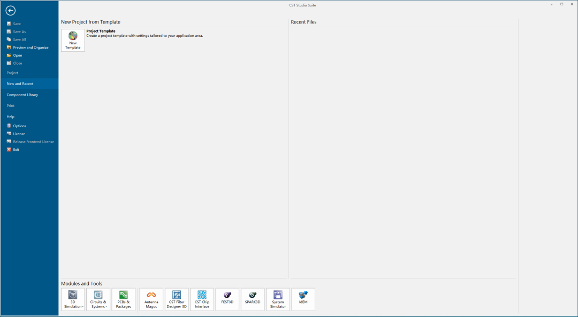
Task: Click the Open folder icon
Action: coord(9,55)
